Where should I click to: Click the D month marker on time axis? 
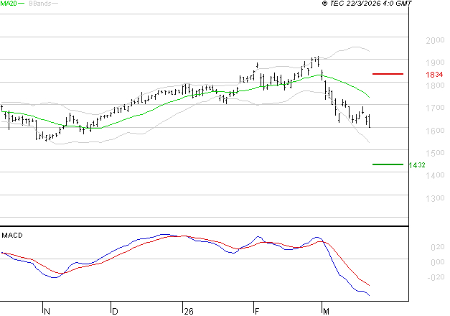click(115, 312)
